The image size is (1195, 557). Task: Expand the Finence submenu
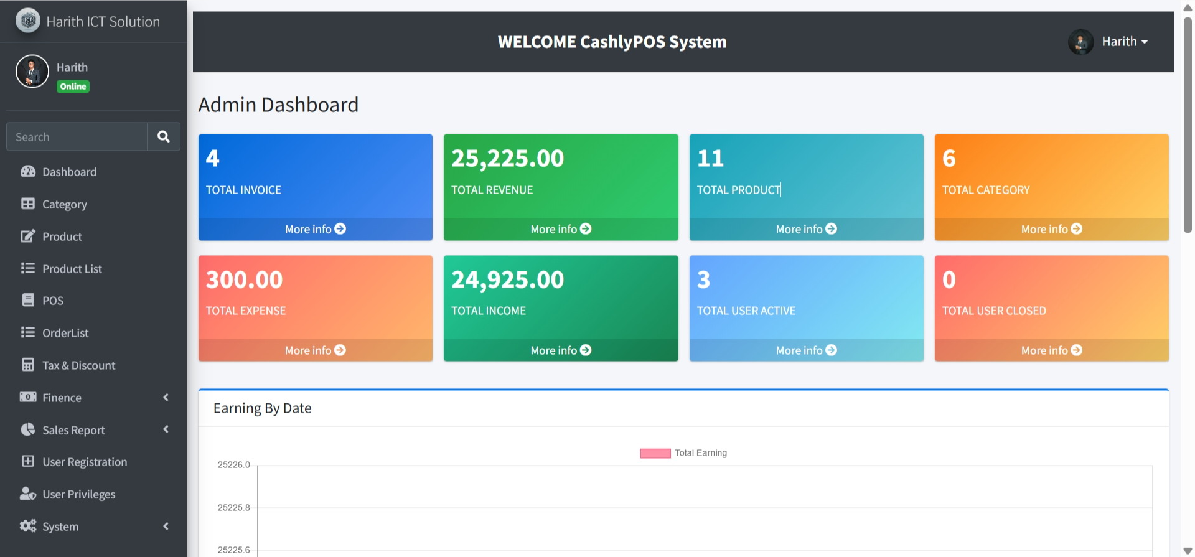point(166,397)
